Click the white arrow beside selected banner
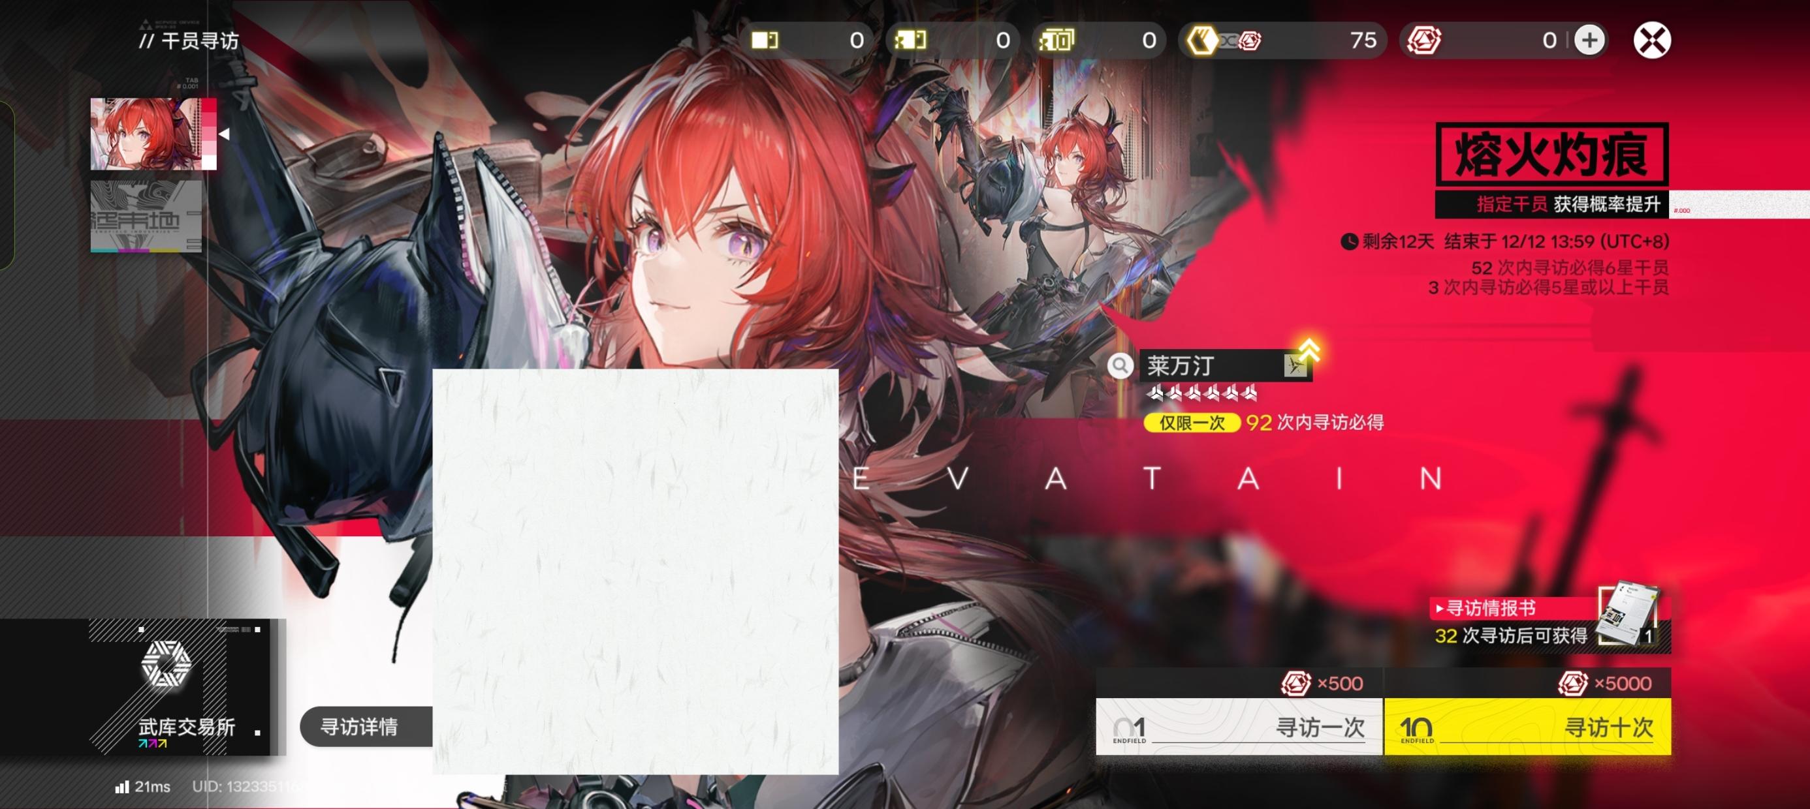 point(224,134)
